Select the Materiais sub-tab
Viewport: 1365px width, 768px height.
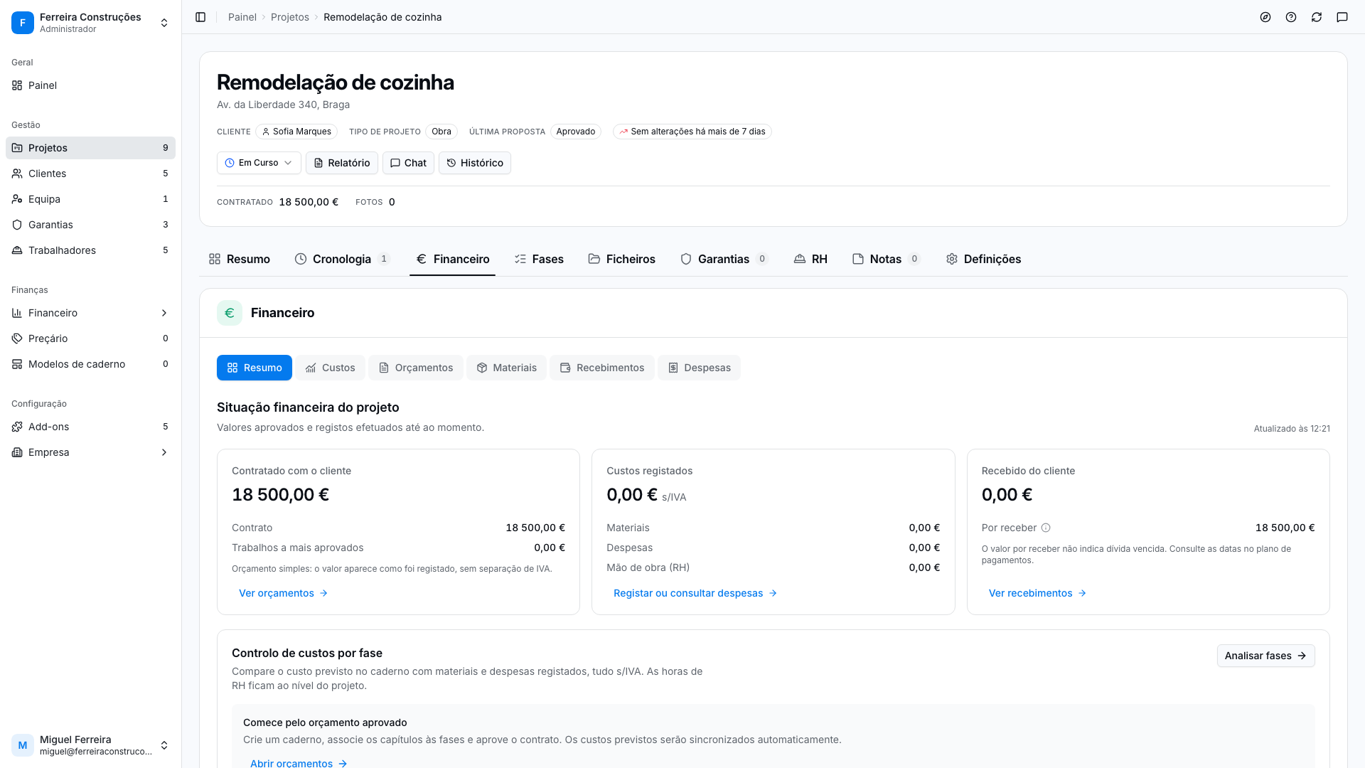[506, 368]
